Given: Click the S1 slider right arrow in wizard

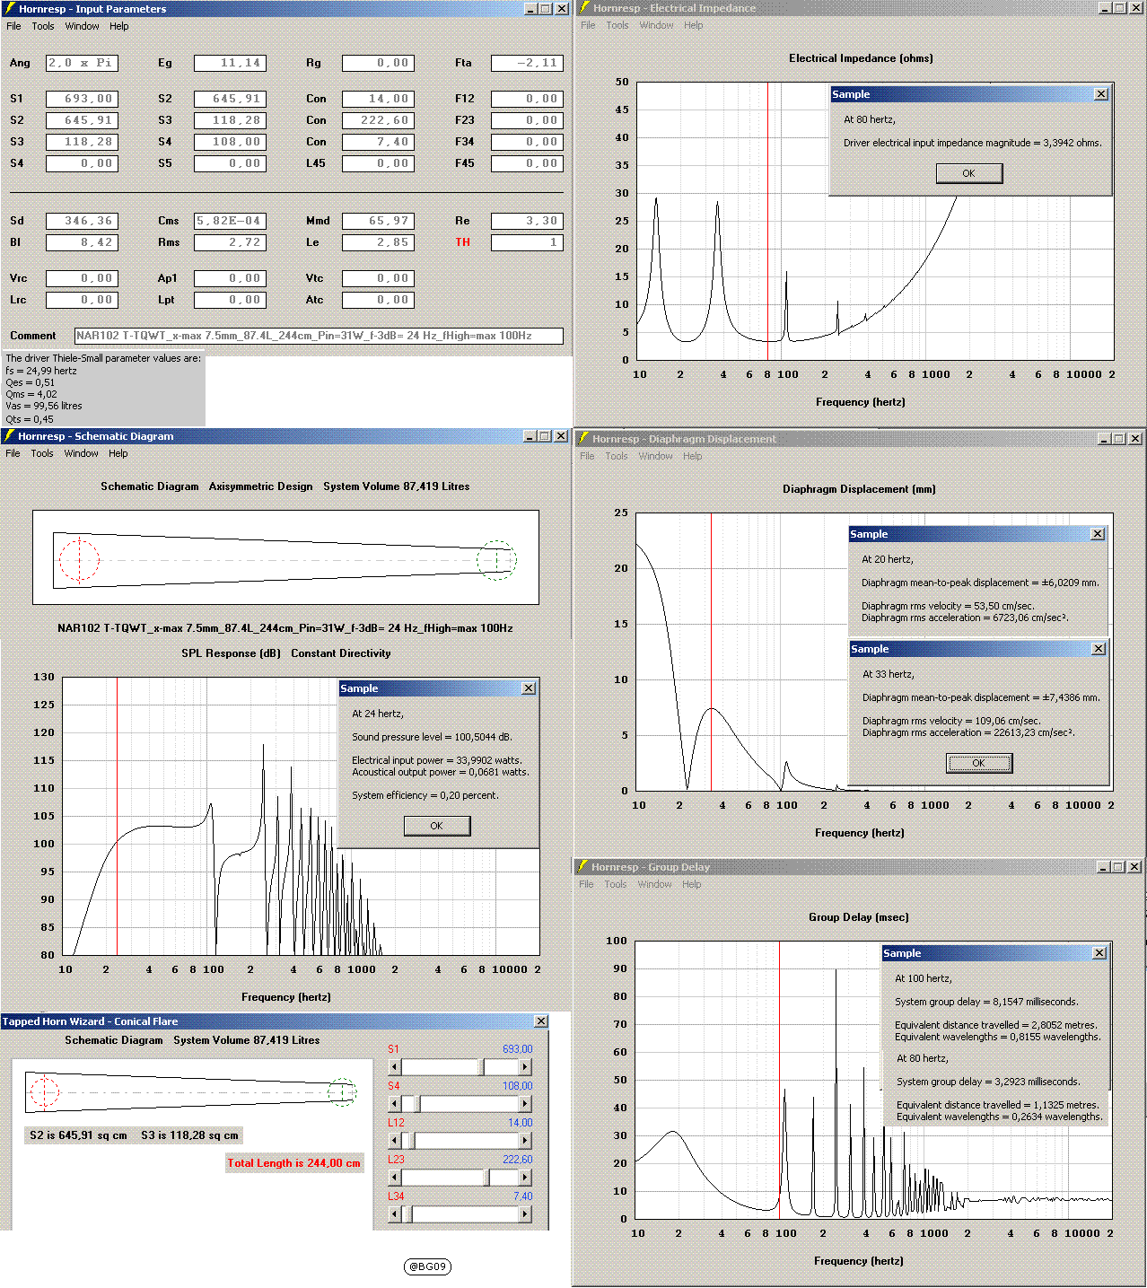Looking at the screenshot, I should tap(526, 1067).
